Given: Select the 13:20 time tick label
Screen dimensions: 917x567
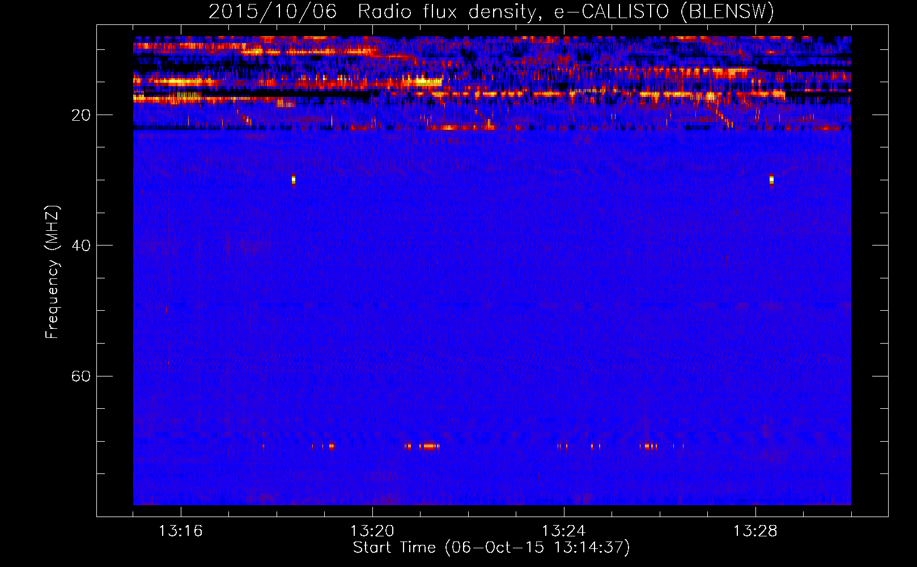Looking at the screenshot, I should 372,531.
